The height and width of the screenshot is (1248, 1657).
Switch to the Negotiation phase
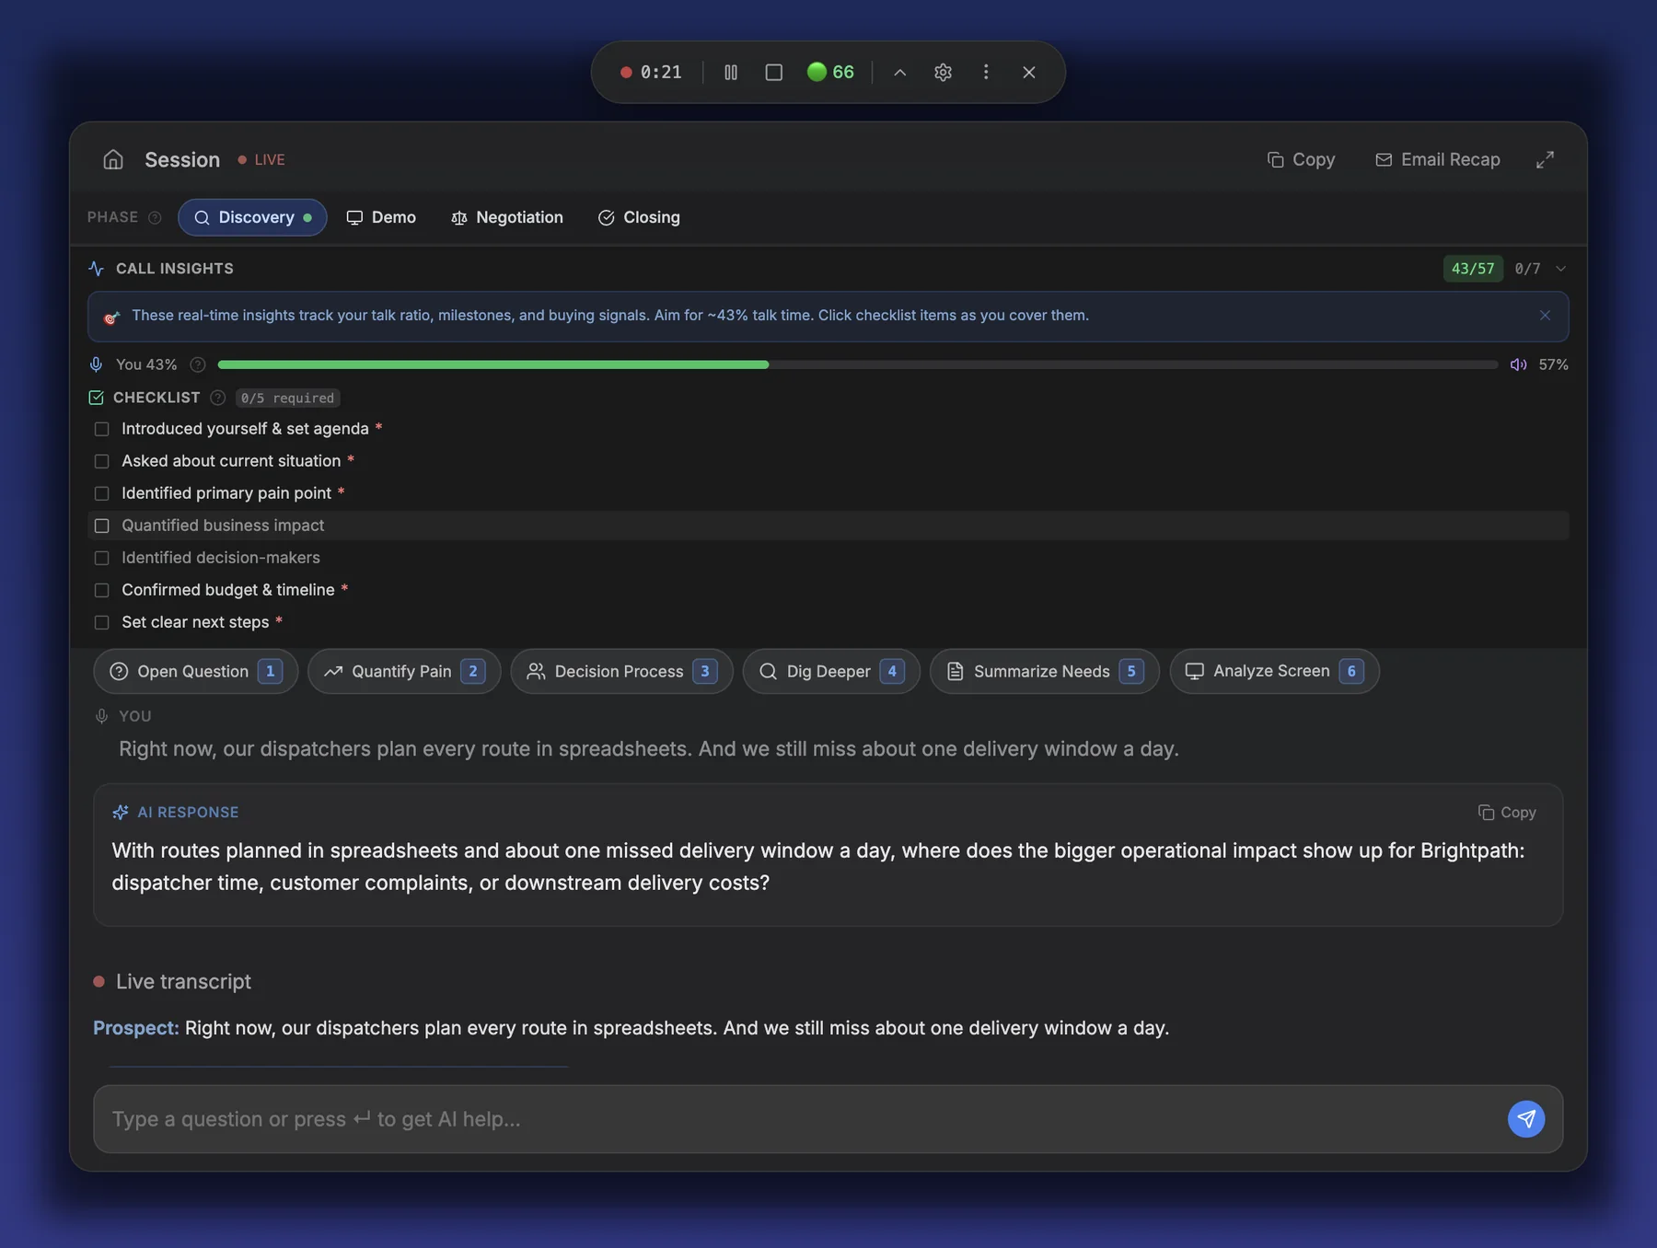(x=507, y=217)
